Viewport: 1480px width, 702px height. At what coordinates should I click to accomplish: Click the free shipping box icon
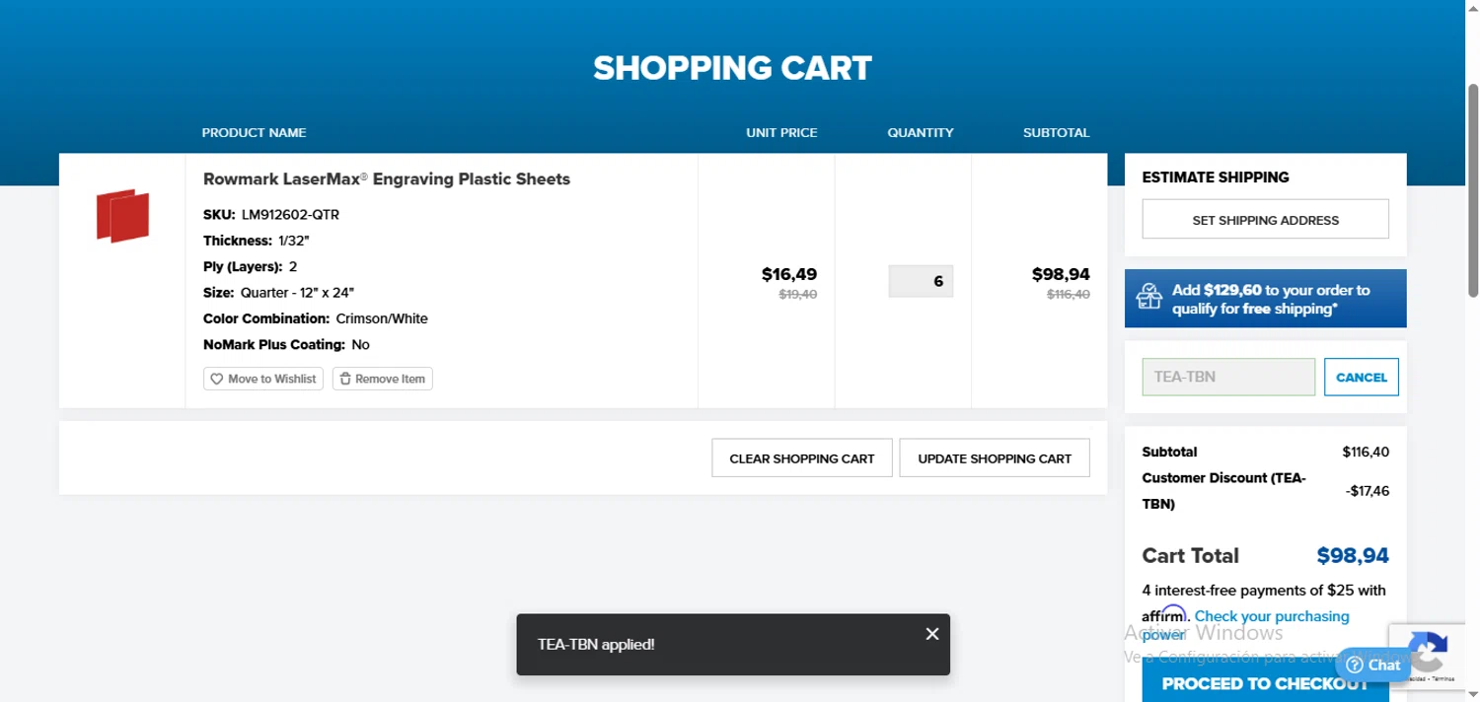coord(1149,297)
